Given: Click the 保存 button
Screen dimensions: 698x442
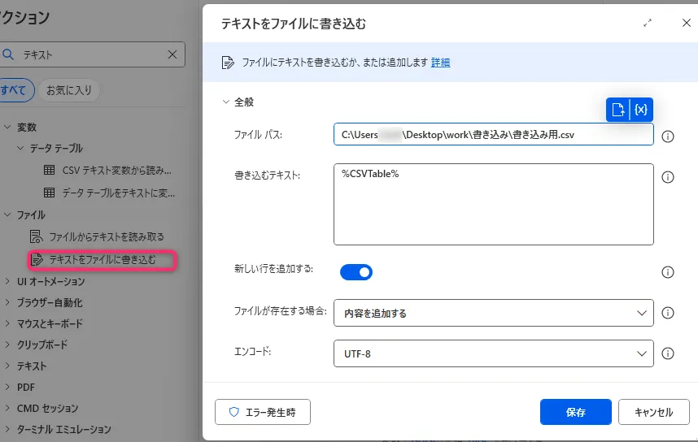Looking at the screenshot, I should [576, 412].
